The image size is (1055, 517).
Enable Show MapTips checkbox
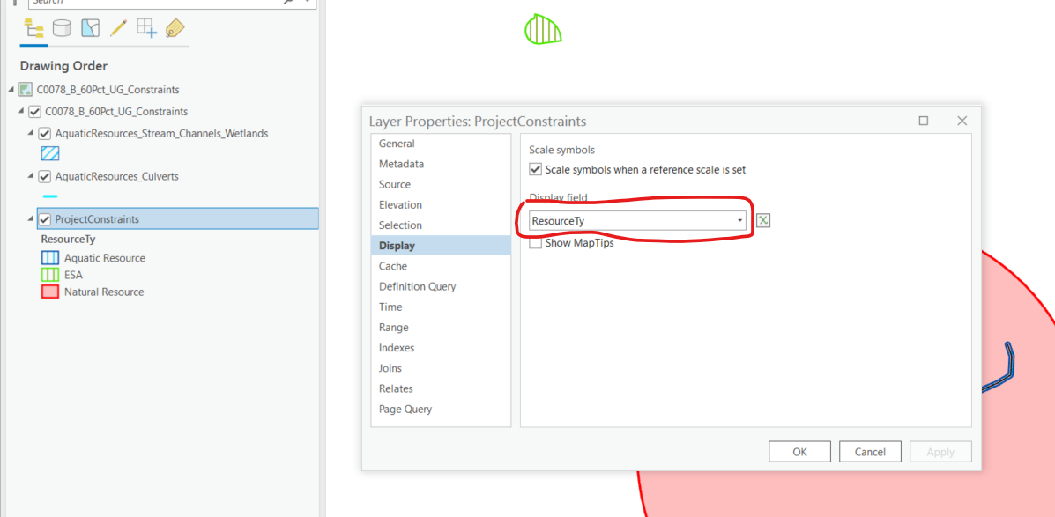(x=536, y=243)
